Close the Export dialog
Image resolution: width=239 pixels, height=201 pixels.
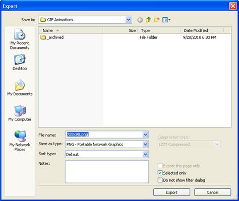[x=233, y=6]
